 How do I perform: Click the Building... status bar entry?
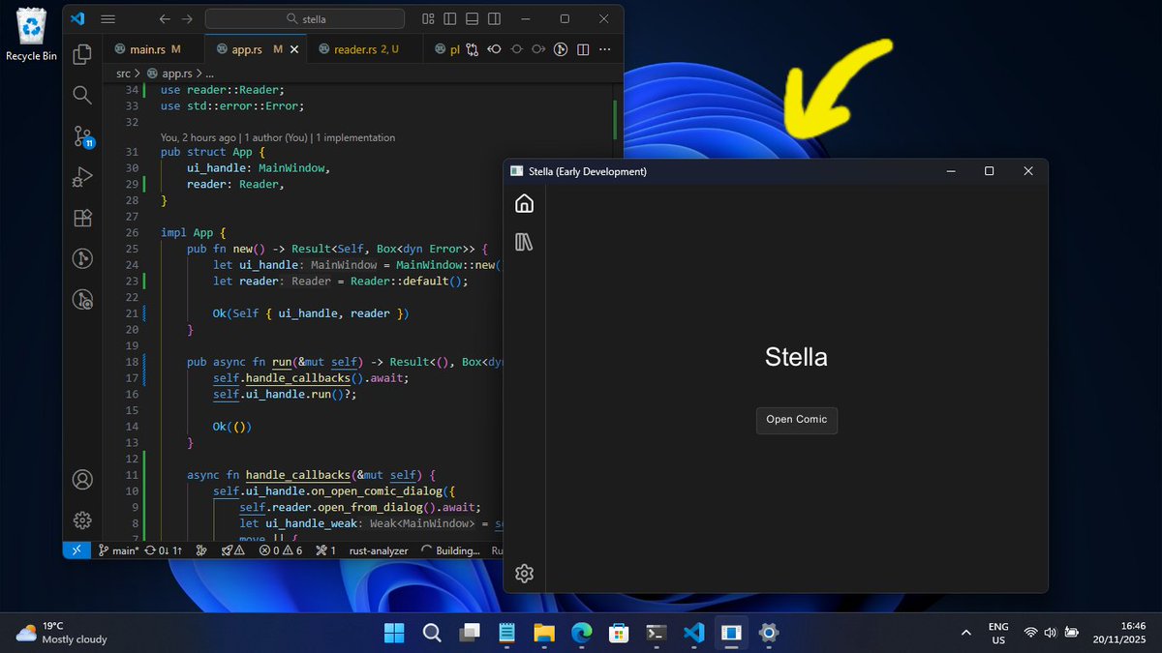(451, 549)
